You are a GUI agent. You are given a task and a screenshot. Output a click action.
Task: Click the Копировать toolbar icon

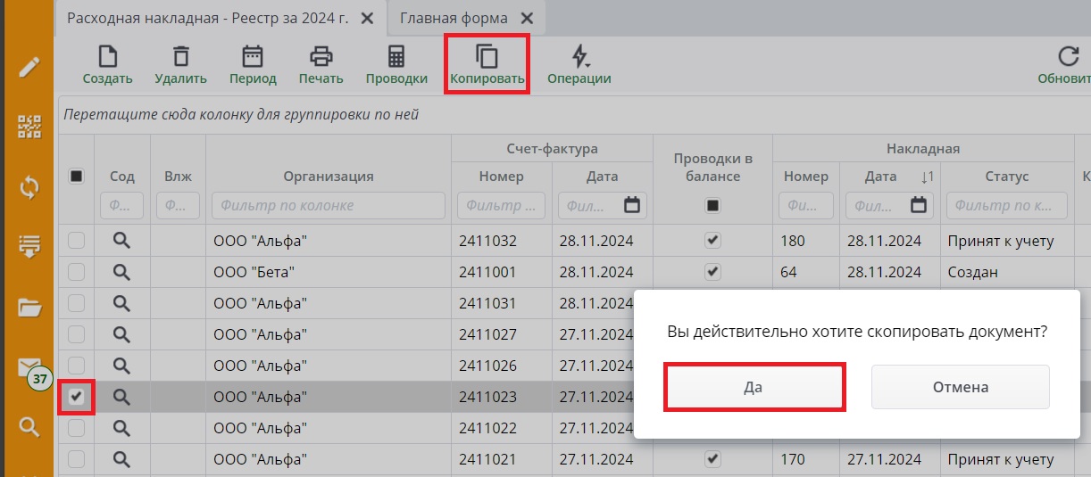click(487, 58)
